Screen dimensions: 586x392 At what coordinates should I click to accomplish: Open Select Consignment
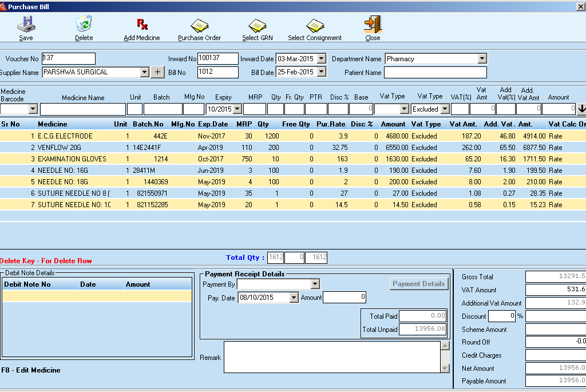click(x=315, y=27)
